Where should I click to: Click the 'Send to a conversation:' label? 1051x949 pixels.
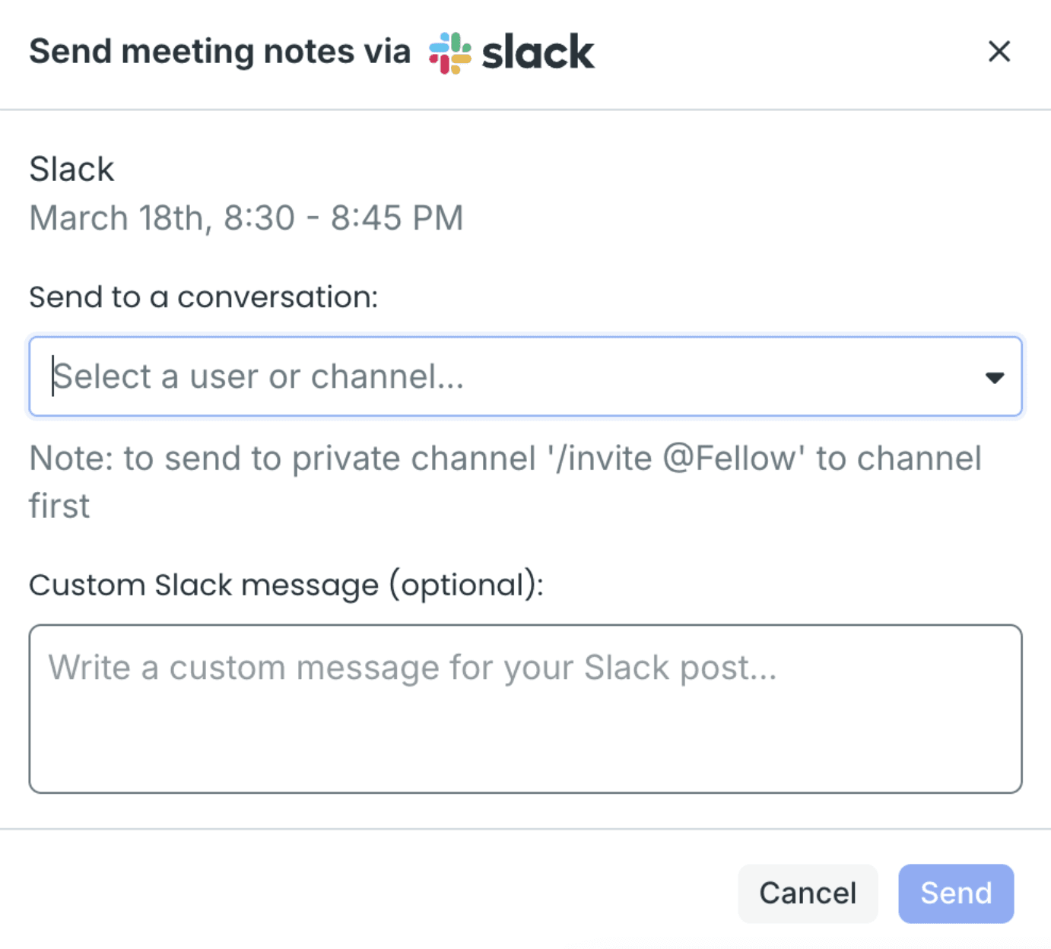203,297
